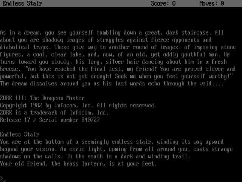Click the Release 17 serial number line
This screenshot has height=182, width=242.
tap(50, 120)
